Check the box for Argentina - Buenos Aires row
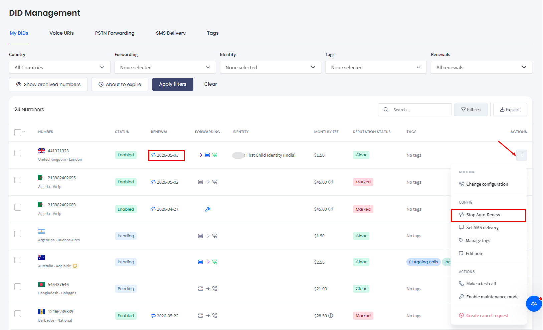This screenshot has height=330, width=543. pos(18,234)
